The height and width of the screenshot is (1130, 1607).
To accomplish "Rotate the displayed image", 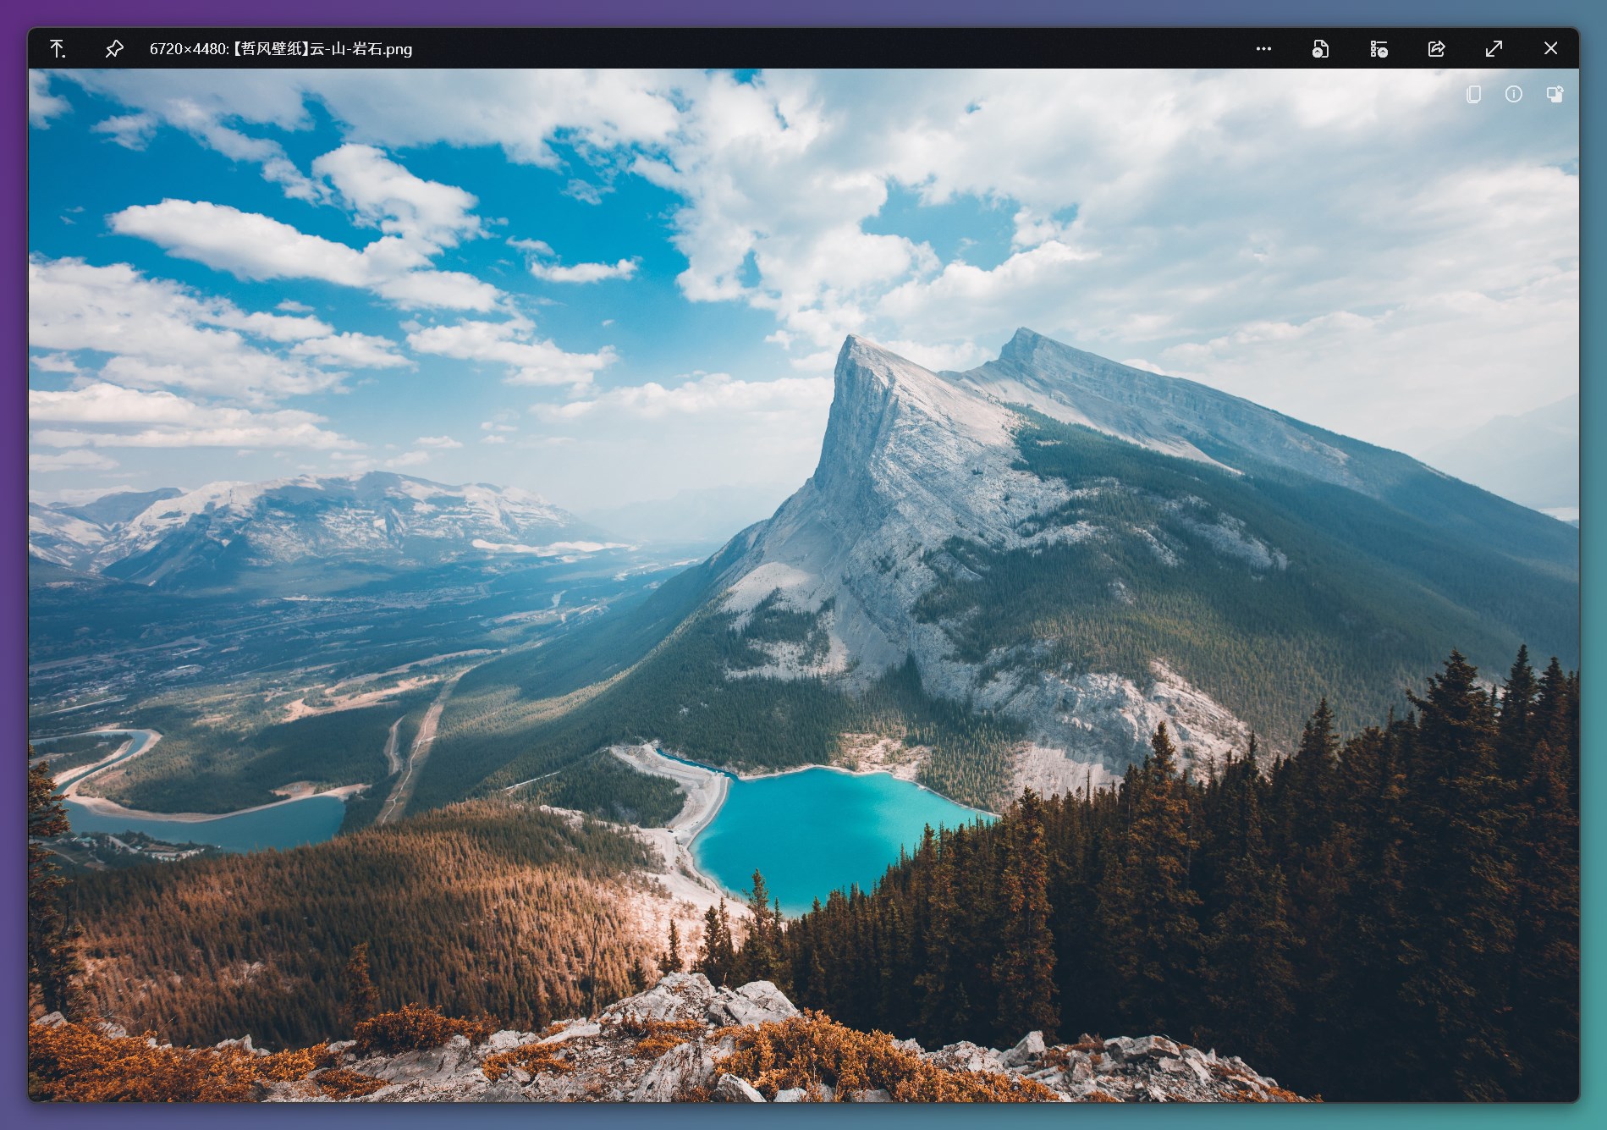I will [x=1556, y=95].
